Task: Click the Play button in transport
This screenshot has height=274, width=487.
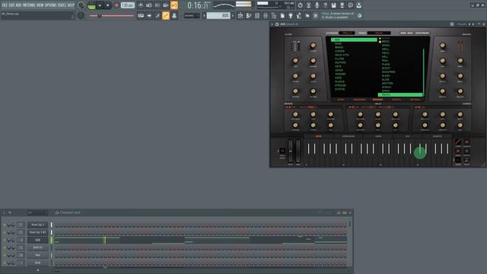Action: click(x=100, y=5)
